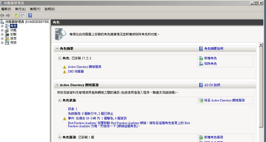The height and width of the screenshot is (142, 266).
Task: Click the vertical scrollbar up arrow
Action: (x=261, y=45)
